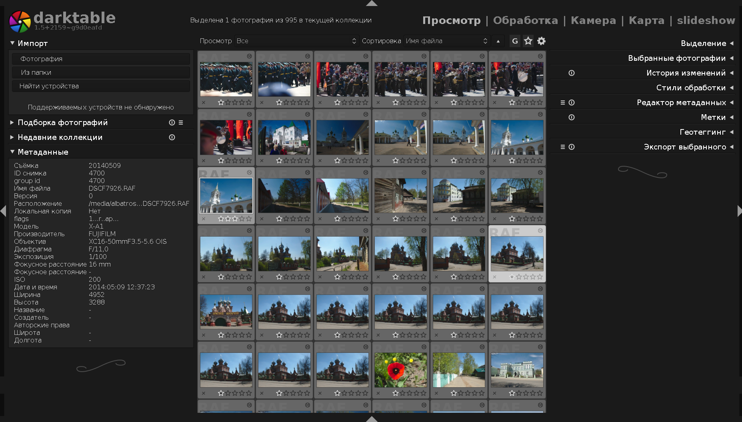The height and width of the screenshot is (422, 742).
Task: Switch to the Камера view
Action: [x=593, y=20]
